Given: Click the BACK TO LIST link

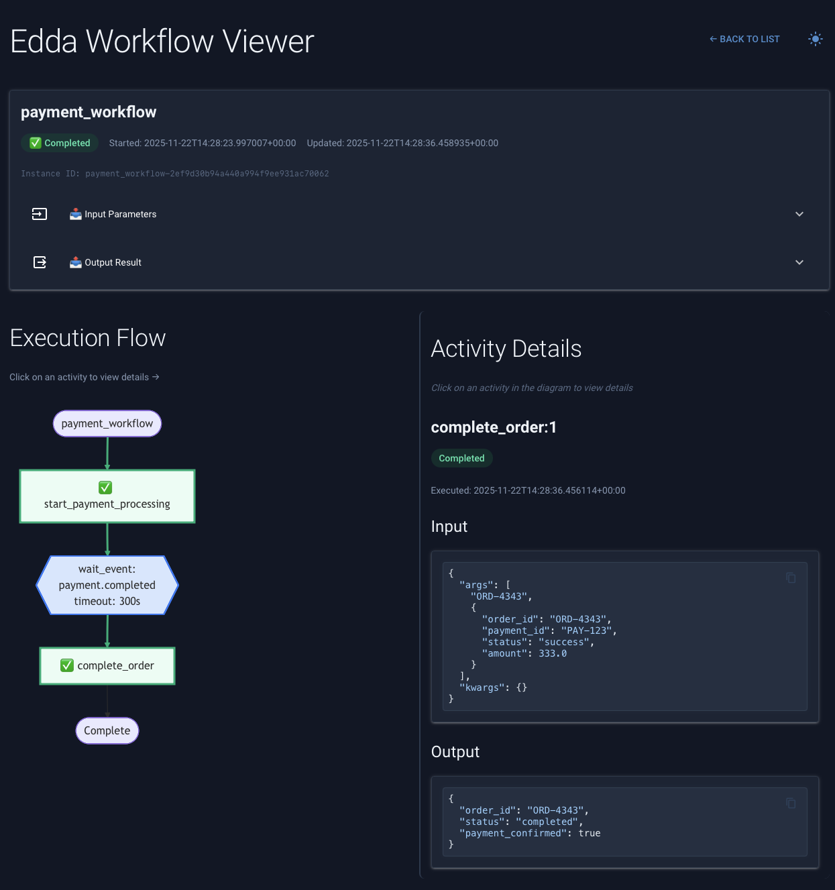Looking at the screenshot, I should click(744, 39).
